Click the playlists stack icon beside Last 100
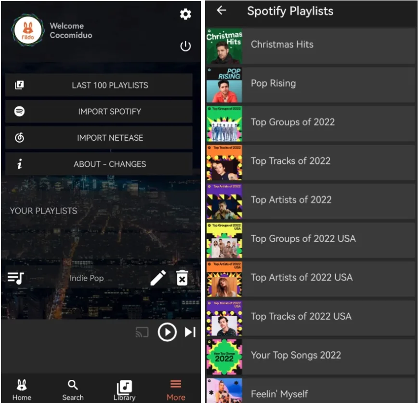The width and height of the screenshot is (419, 403). (x=19, y=85)
